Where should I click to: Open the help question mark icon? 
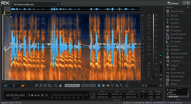point(188,3)
